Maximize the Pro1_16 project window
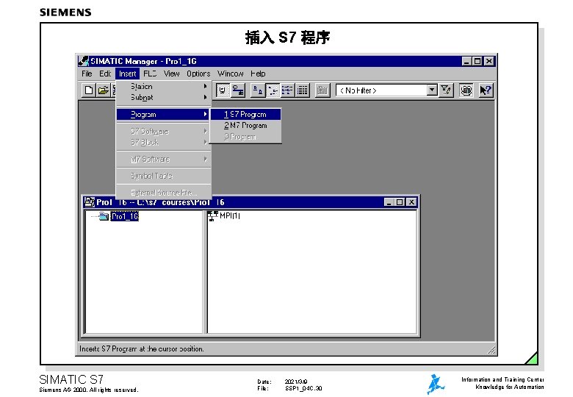Viewport: 573px width, 397px height. (x=400, y=201)
